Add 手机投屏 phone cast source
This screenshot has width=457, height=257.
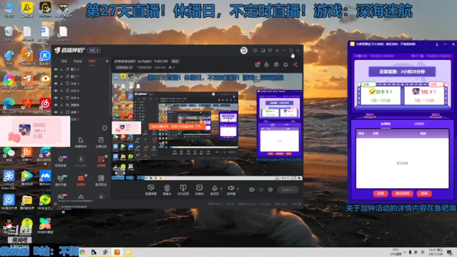pos(183,190)
